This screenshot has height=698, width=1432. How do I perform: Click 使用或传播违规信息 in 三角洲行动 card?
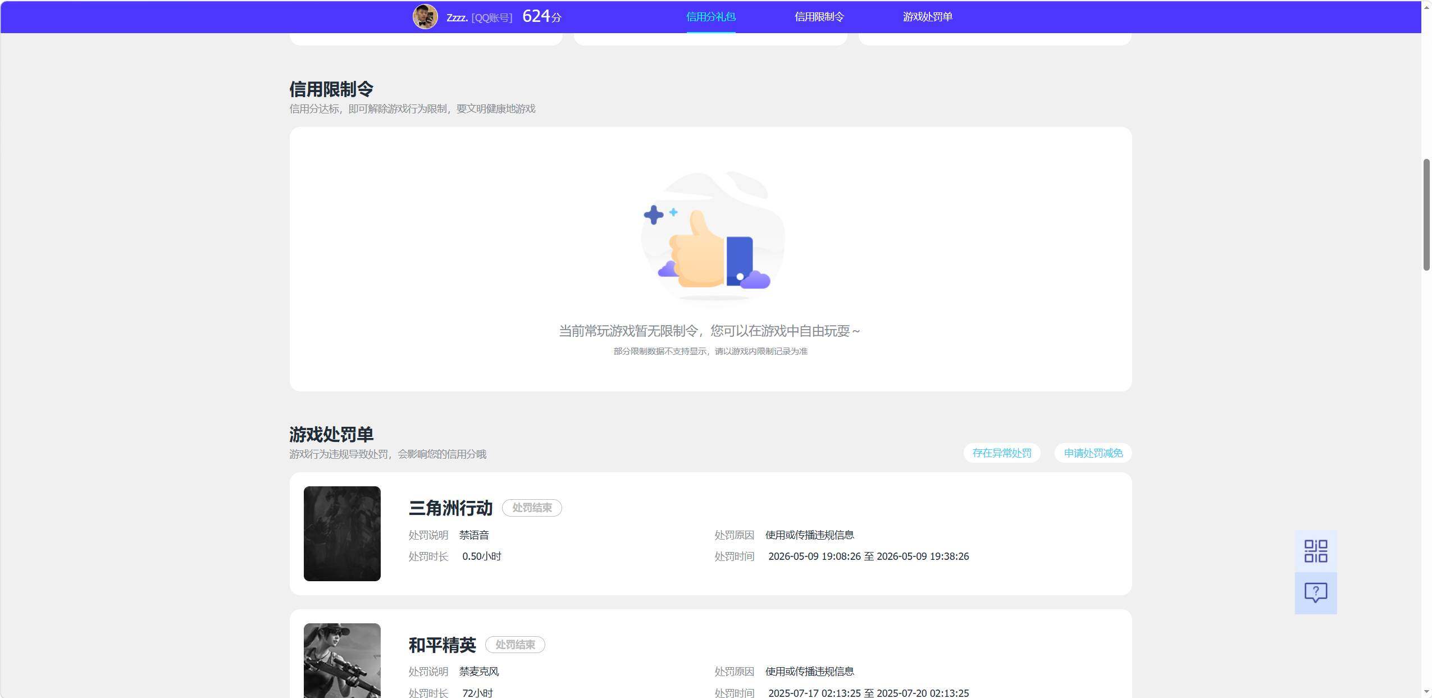point(809,535)
